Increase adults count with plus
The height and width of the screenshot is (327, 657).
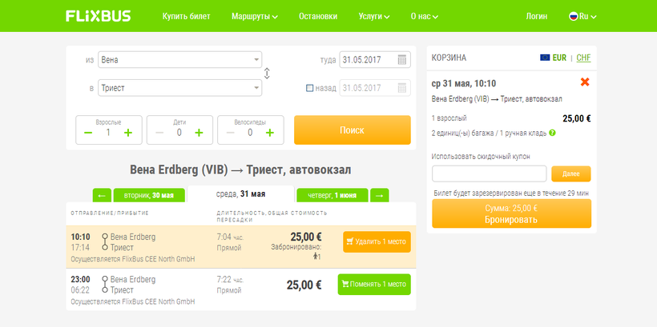point(128,133)
